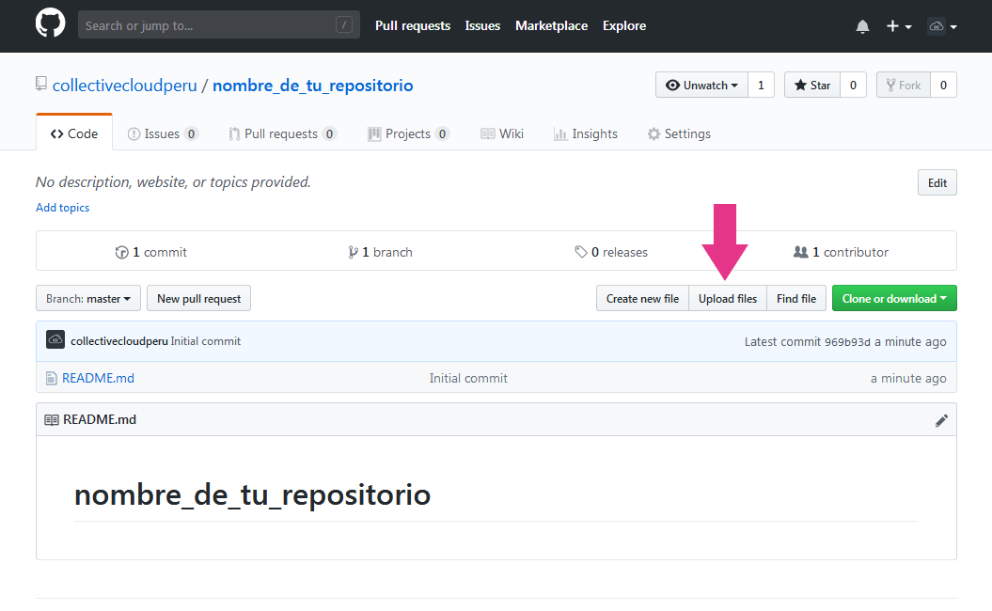The width and height of the screenshot is (992, 611).
Task: Switch to the repository Issues tab
Action: tap(164, 133)
